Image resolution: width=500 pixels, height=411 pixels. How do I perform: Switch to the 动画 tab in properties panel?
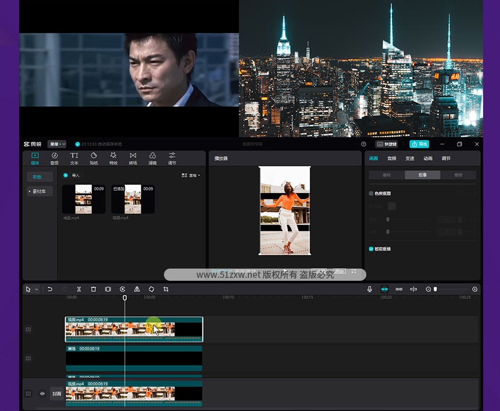428,158
